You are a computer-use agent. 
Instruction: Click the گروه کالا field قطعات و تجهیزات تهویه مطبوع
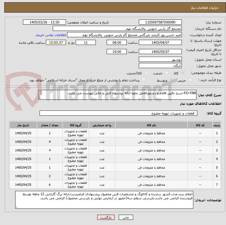pos(118,113)
